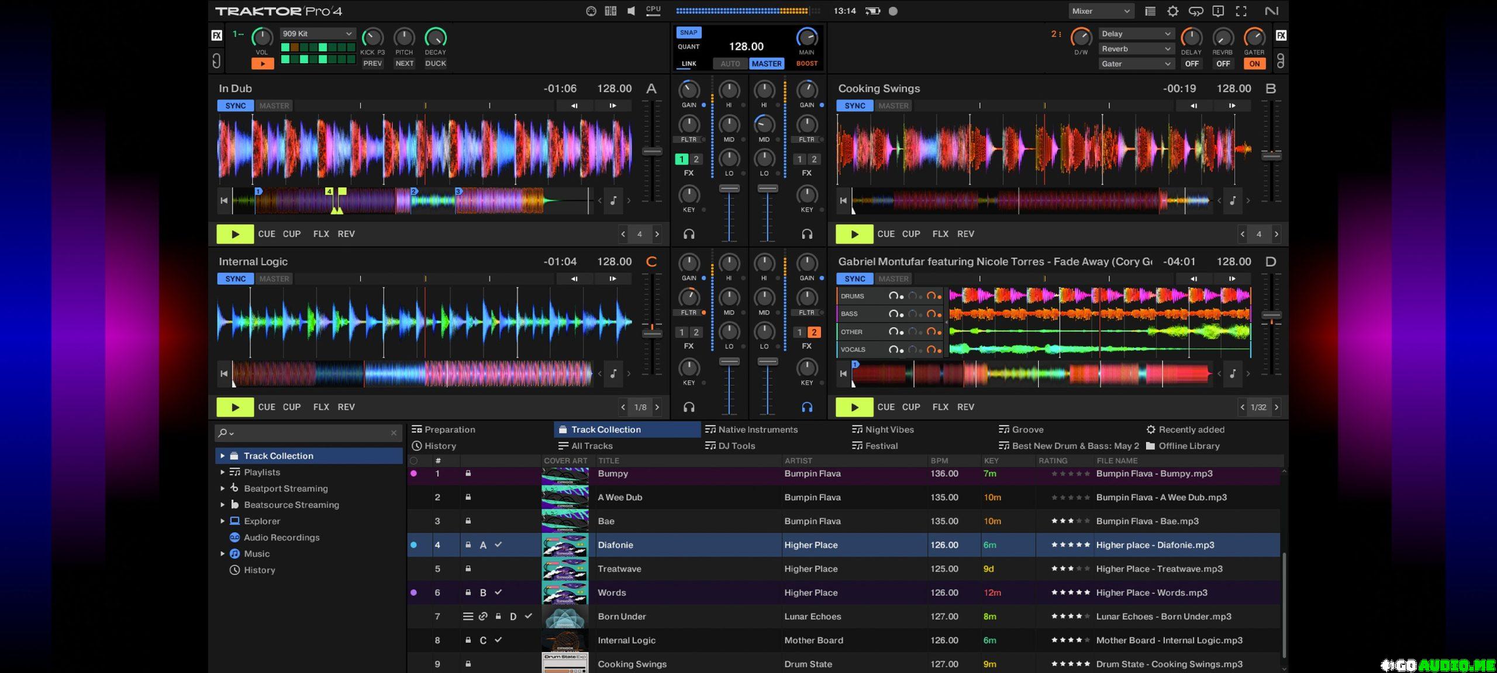The height and width of the screenshot is (673, 1497).
Task: Click the audio recorder record dot icon
Action: pyautogui.click(x=893, y=11)
